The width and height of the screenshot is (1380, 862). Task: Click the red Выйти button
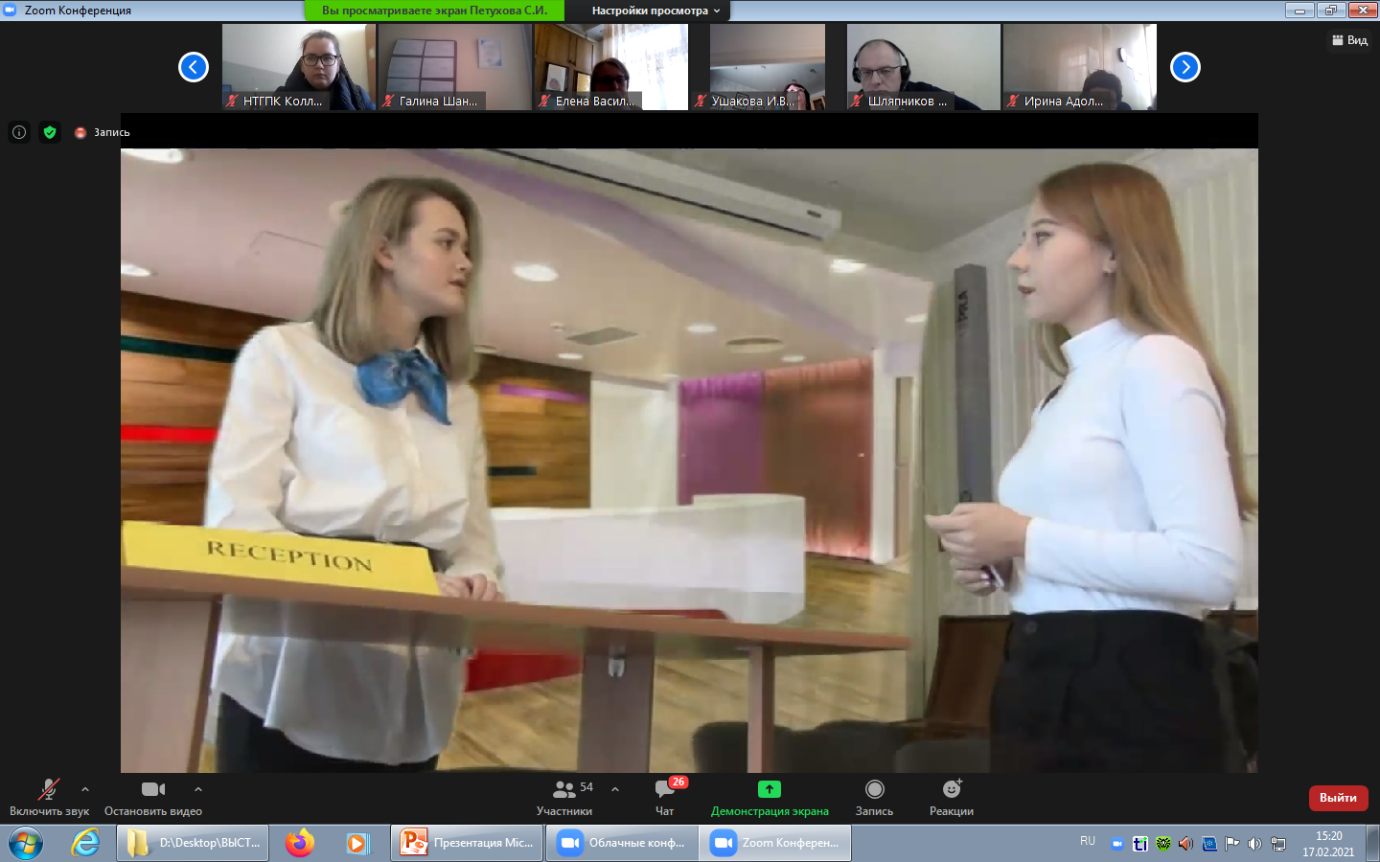click(1338, 798)
